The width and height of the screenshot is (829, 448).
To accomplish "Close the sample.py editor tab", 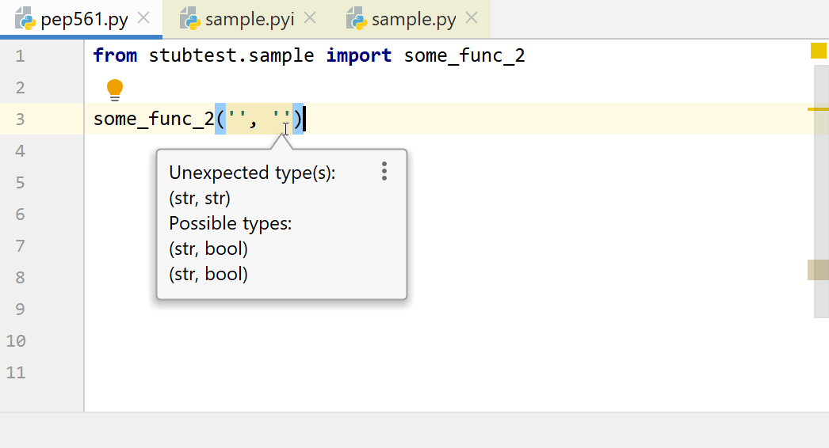I will 472,18.
